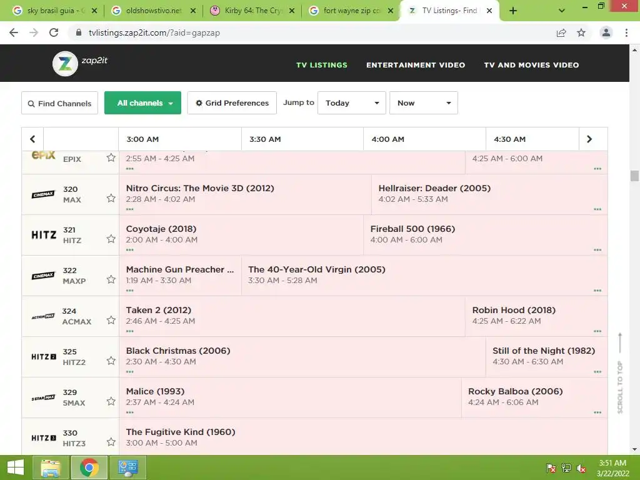
Task: Favorite channel 325 HITZ2 star
Action: 111,361
